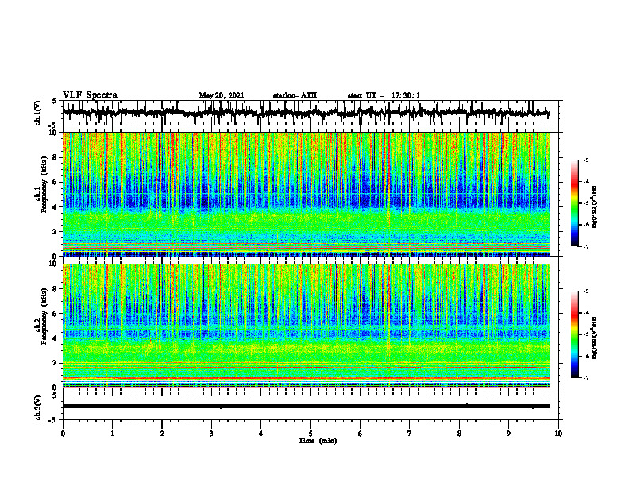
Task: Click time axis tick label "3"
Action: pos(211,434)
